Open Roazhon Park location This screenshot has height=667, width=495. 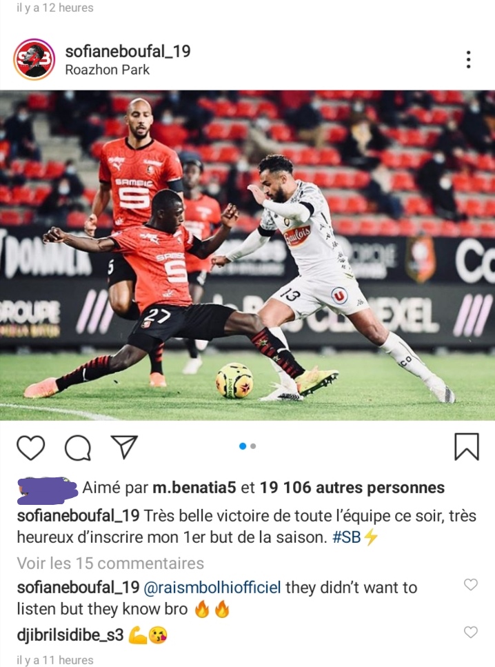[x=107, y=70]
